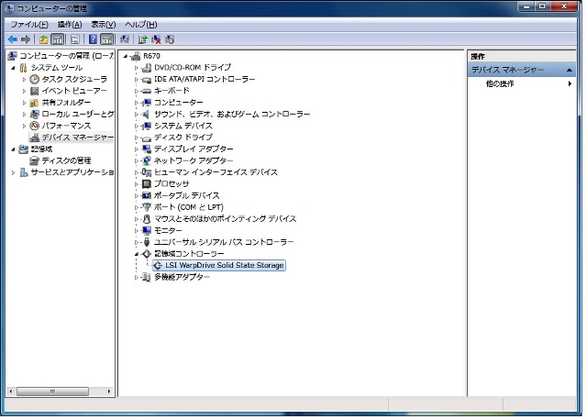
Task: Click the Back arrow toolbar icon
Action: [x=12, y=39]
